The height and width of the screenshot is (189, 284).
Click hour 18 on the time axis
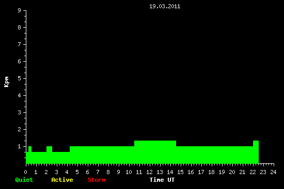[x=211, y=172]
